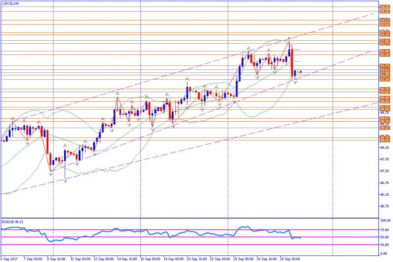This screenshot has height=262, width=393.
Task: Select the 51.38 price level tag
Action: [385, 75]
